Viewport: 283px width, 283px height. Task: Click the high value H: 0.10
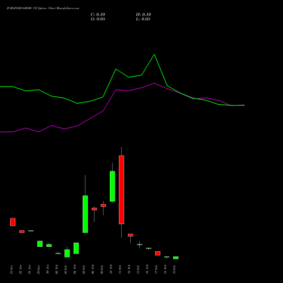(x=143, y=15)
